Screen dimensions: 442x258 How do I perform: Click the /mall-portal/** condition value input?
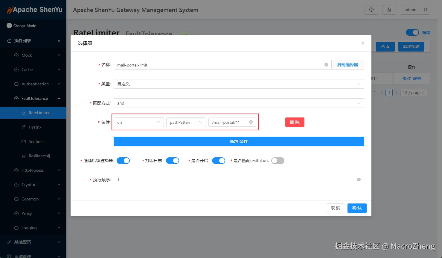(232, 122)
